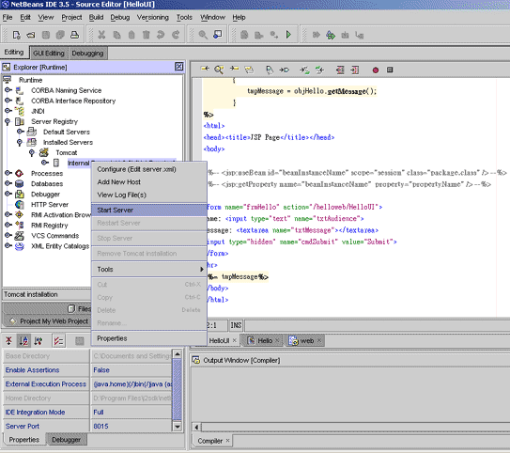510x453 pixels.
Task: Click the Server Port value field
Action: [x=131, y=426]
